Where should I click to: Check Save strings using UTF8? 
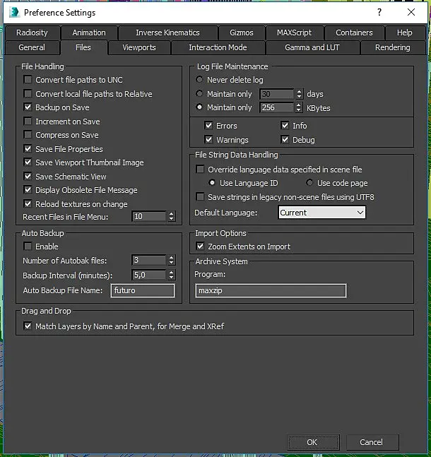click(201, 197)
